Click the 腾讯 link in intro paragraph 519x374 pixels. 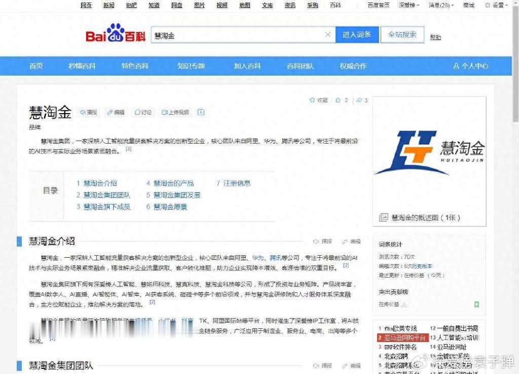coord(275,257)
